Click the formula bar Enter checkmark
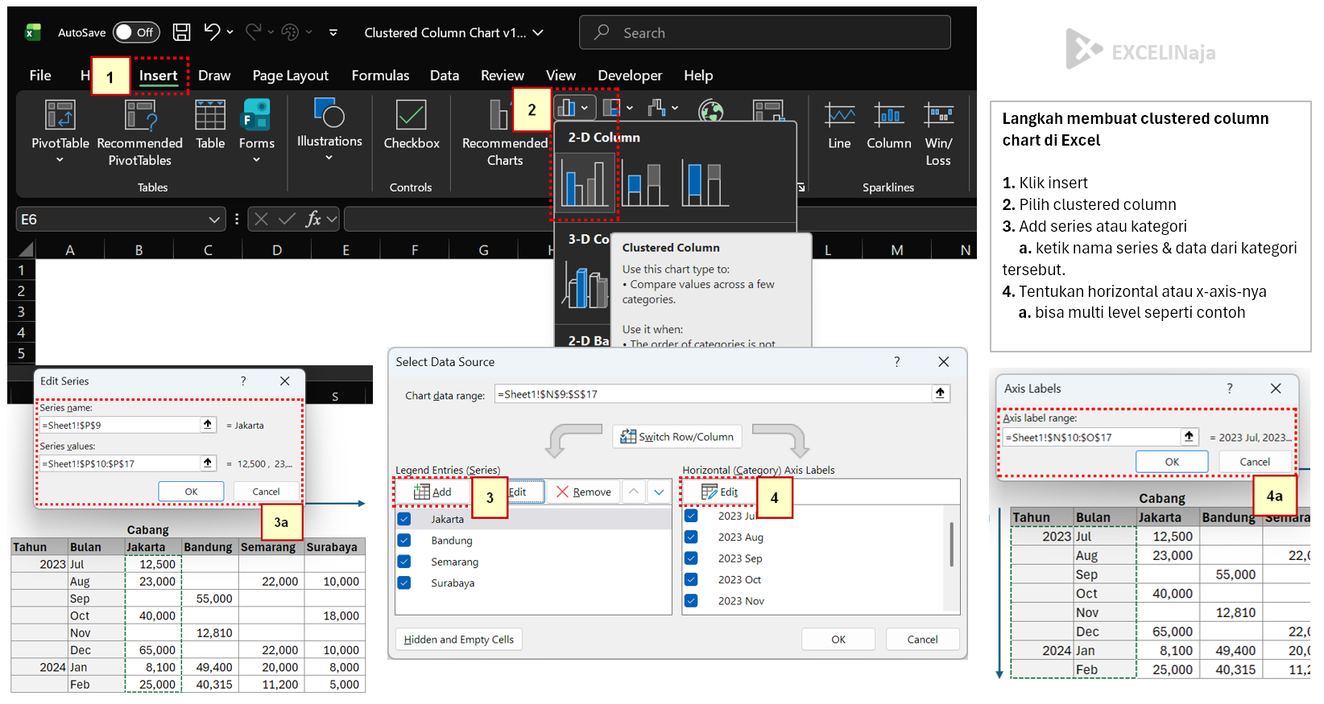Image resolution: width=1324 pixels, height=704 pixels. [287, 219]
